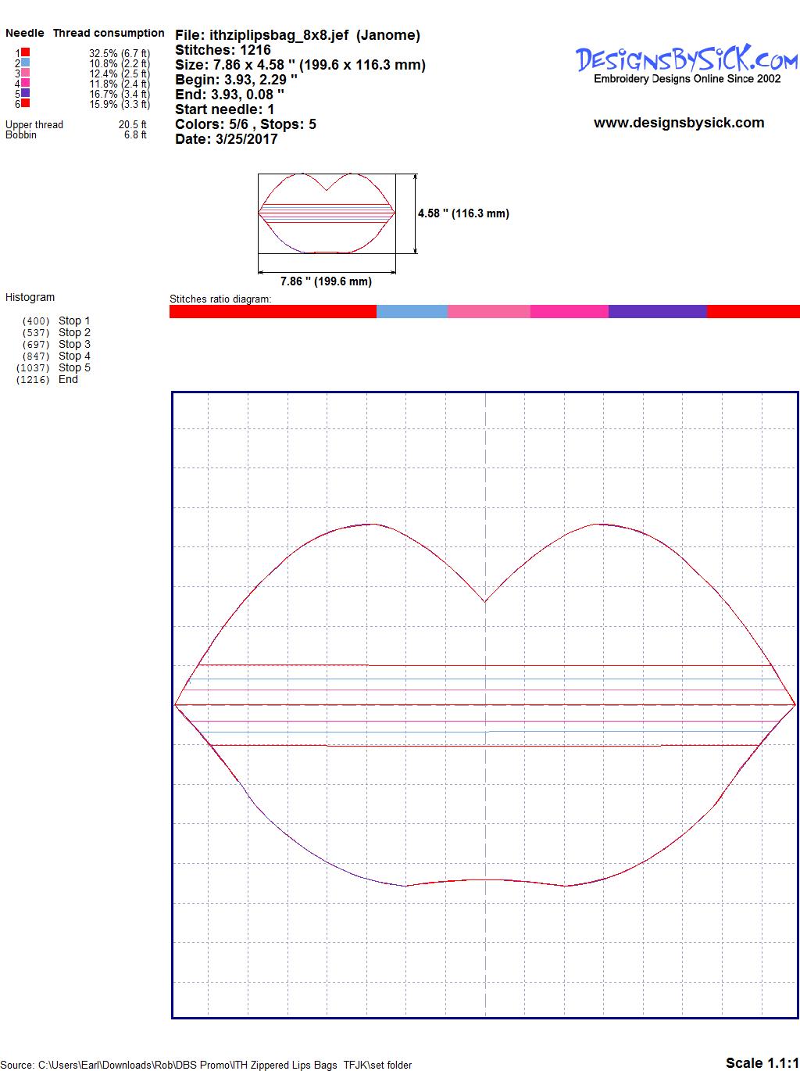Viewport: 800px width, 1071px height.
Task: Click the End entry in the histogram
Action: tap(68, 379)
